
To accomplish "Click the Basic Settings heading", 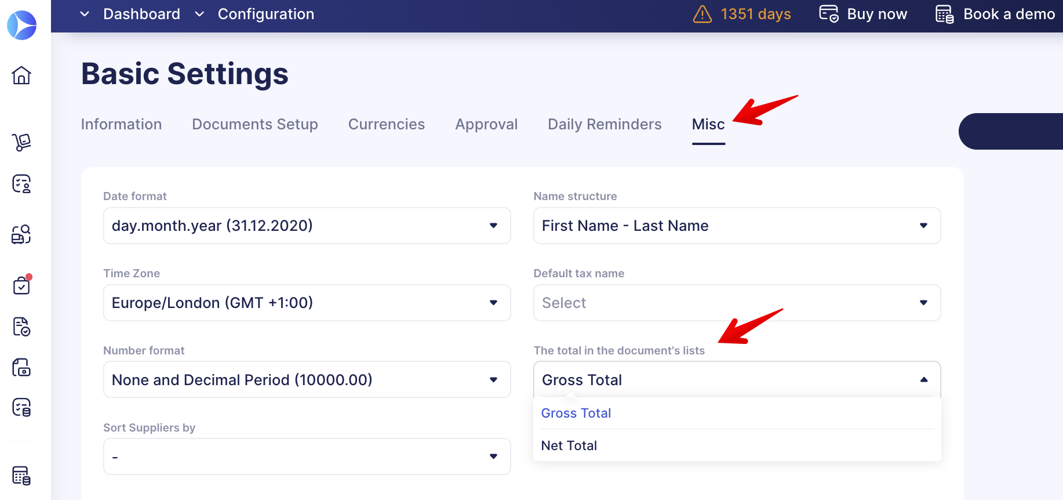I will tap(185, 74).
